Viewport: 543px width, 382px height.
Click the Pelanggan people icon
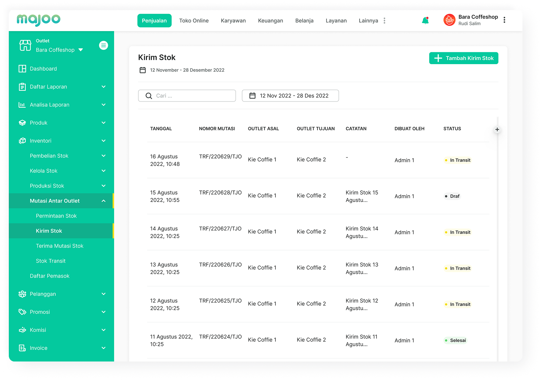click(x=22, y=294)
